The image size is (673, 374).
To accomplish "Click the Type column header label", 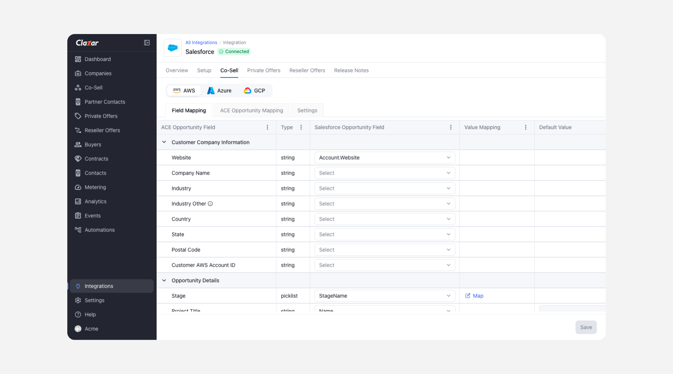I will tap(287, 127).
